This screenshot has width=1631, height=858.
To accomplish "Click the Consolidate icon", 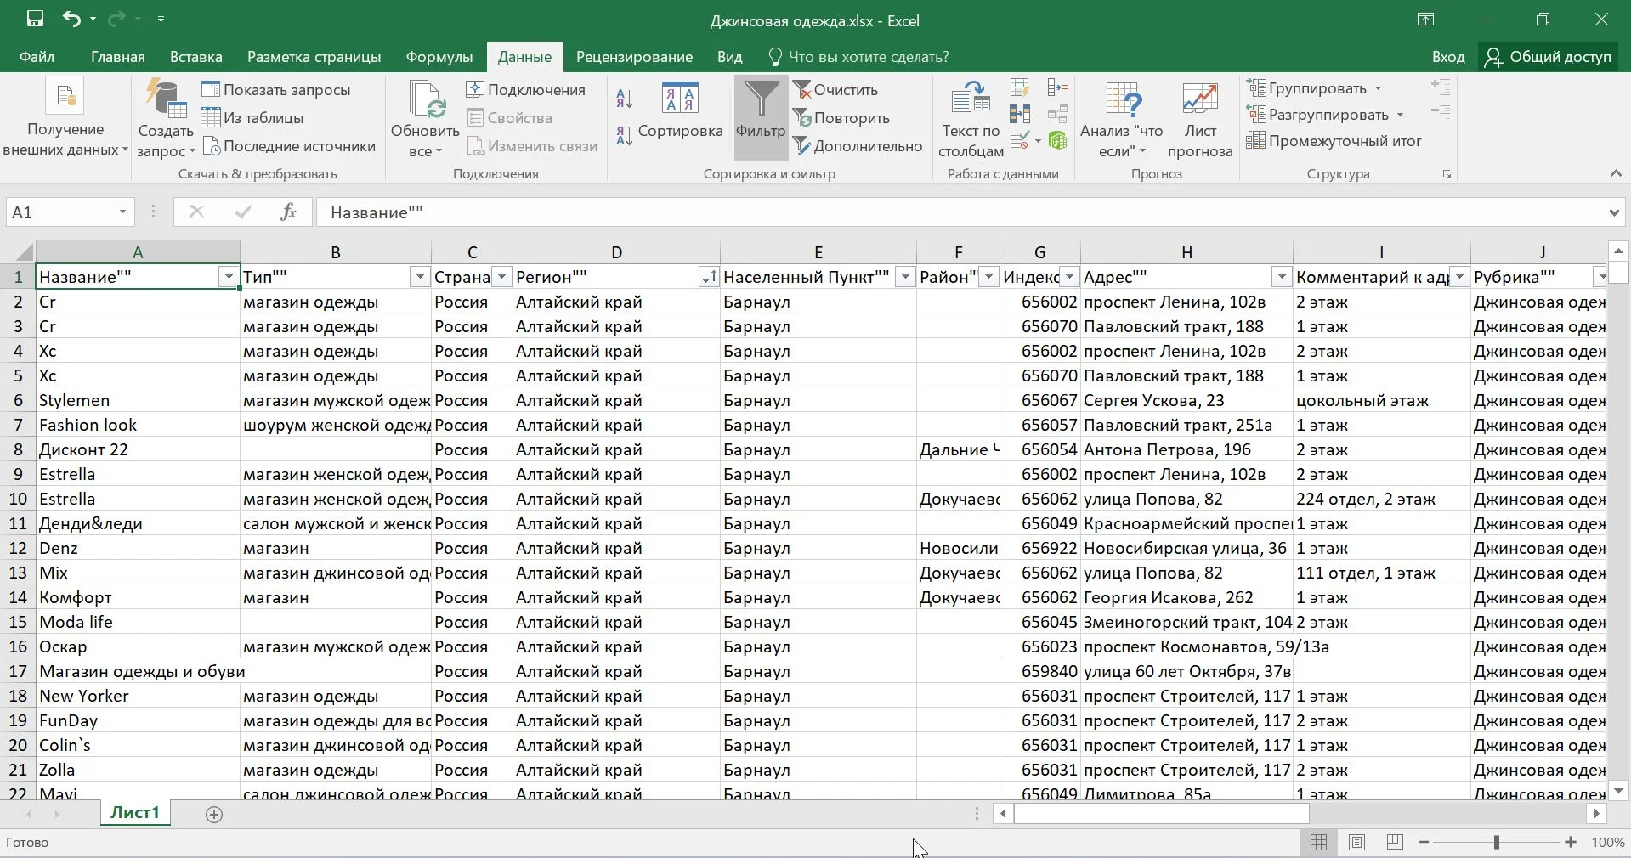I will pyautogui.click(x=1058, y=87).
